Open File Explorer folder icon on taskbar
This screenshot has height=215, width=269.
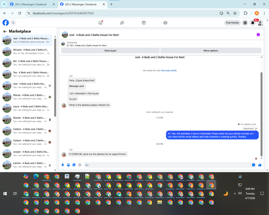(x=160, y=202)
